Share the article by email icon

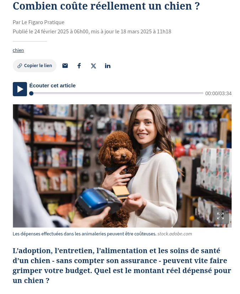coord(65,66)
